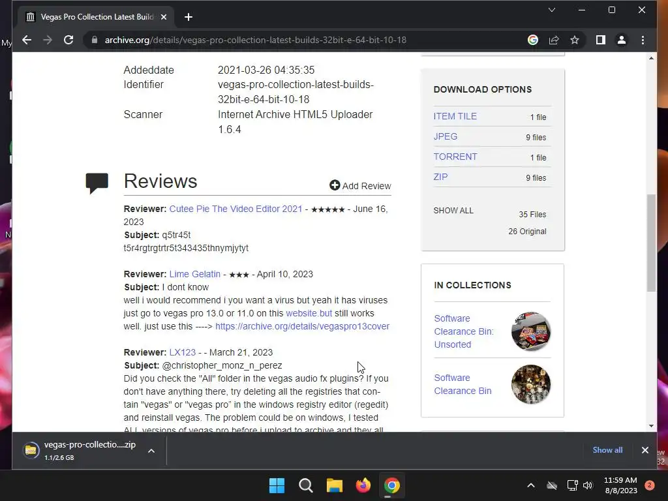Open the Software Clearance Bin collection link
Screen dimensions: 668x501
[463, 384]
